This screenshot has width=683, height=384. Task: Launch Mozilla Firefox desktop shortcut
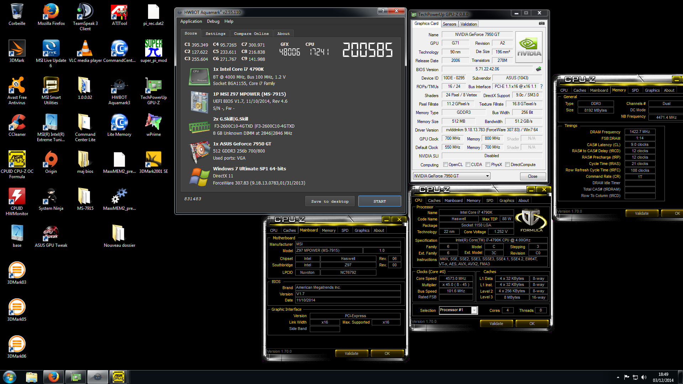[x=51, y=14]
